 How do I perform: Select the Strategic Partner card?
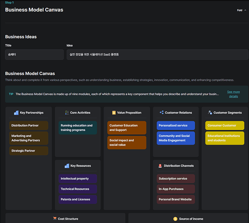29,151
